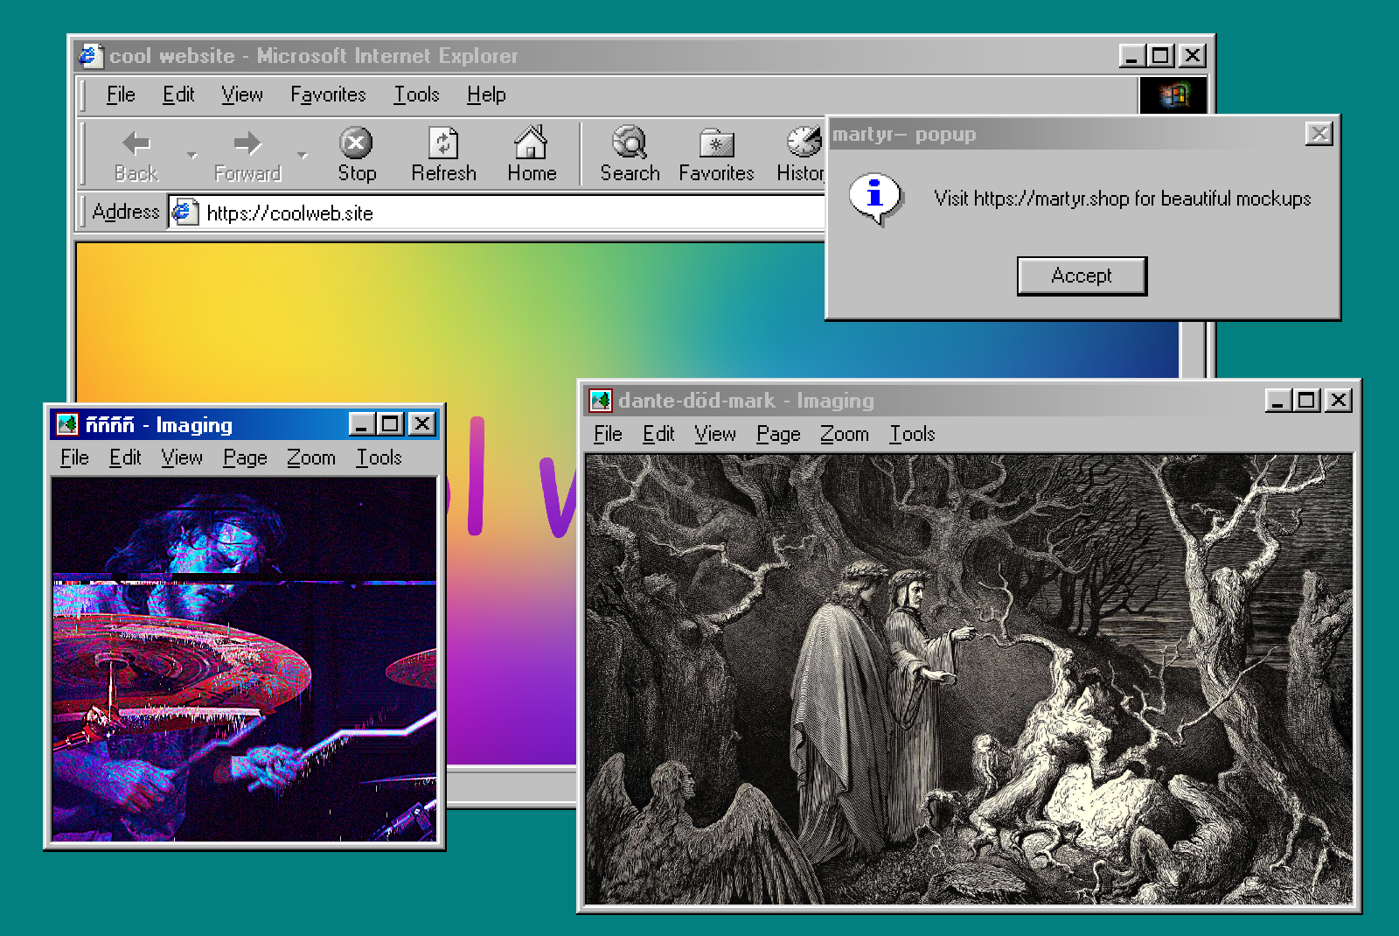Open View menu in ññññ Imaging window
Screen dimensions: 1399x936
coord(182,458)
